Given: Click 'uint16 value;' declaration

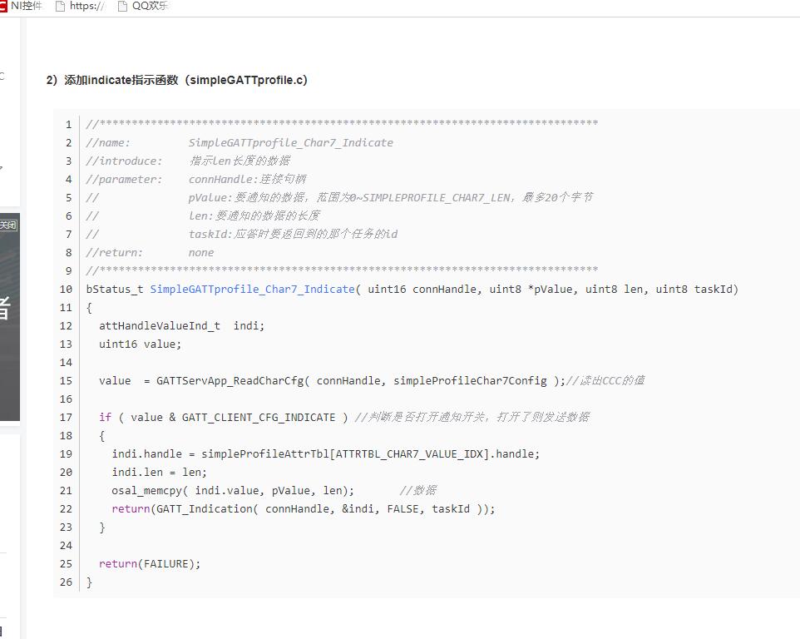Looking at the screenshot, I should 141,344.
